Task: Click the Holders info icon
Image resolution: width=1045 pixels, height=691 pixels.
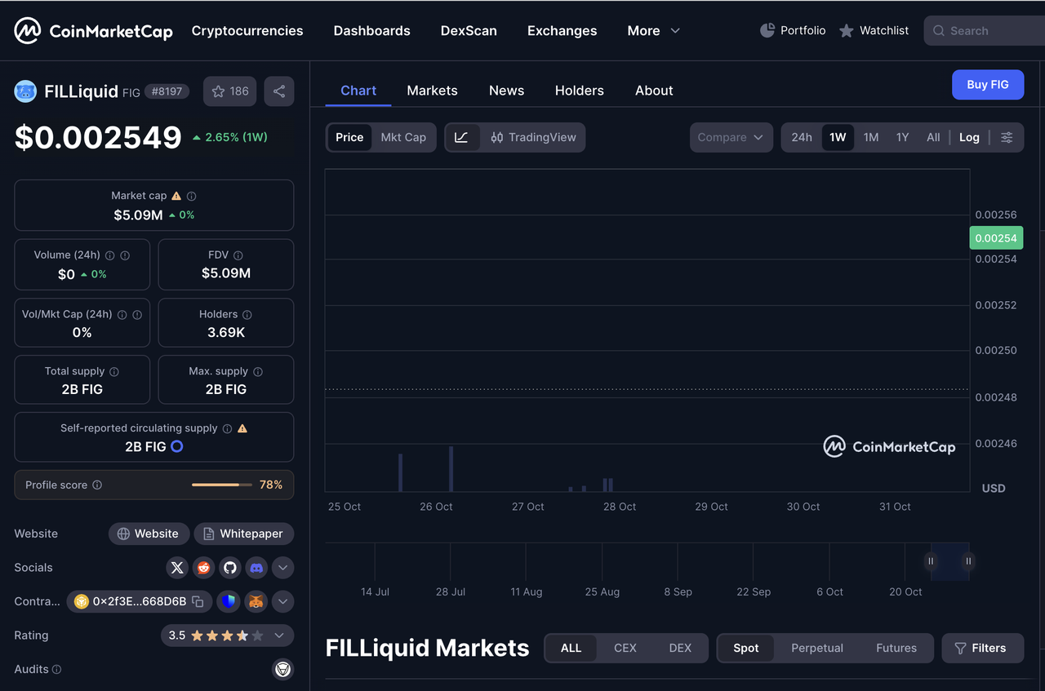Action: (247, 314)
